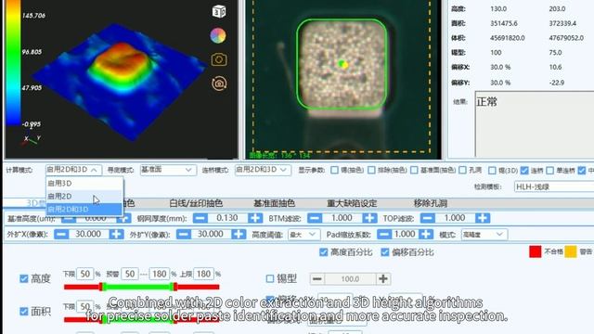Click the 高度 上限 percentage field

click(204, 274)
